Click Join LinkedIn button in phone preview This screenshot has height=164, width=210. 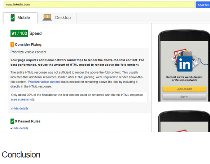[x=184, y=89]
